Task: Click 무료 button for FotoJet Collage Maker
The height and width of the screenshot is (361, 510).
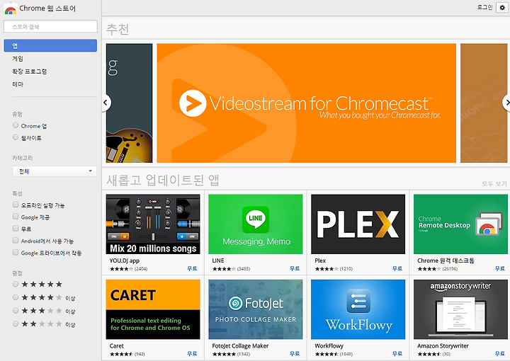Action: pyautogui.click(x=295, y=353)
